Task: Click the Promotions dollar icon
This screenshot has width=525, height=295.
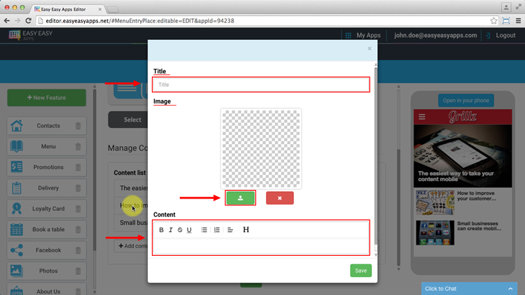Action: pos(16,167)
